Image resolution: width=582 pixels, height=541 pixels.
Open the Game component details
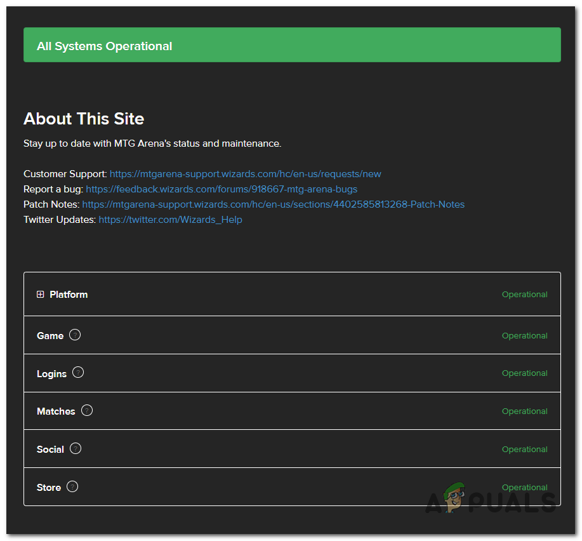click(51, 335)
